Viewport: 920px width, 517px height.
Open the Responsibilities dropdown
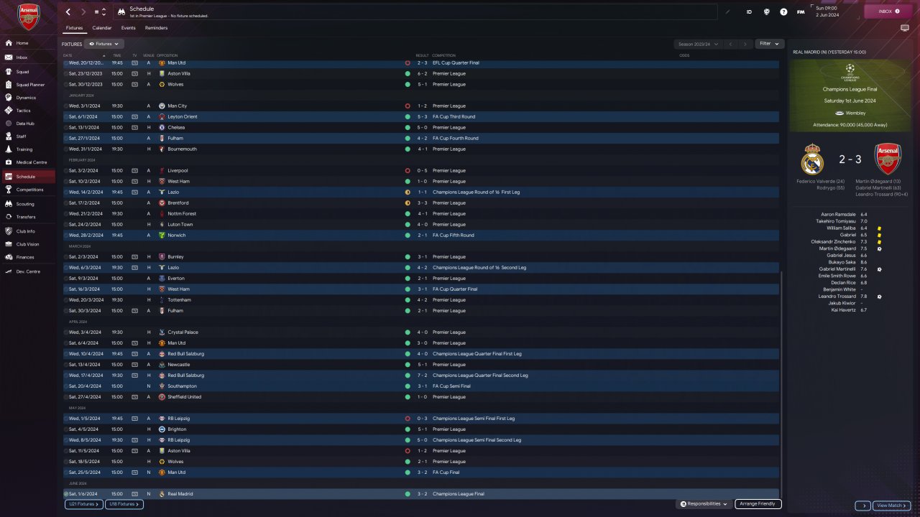(x=704, y=504)
